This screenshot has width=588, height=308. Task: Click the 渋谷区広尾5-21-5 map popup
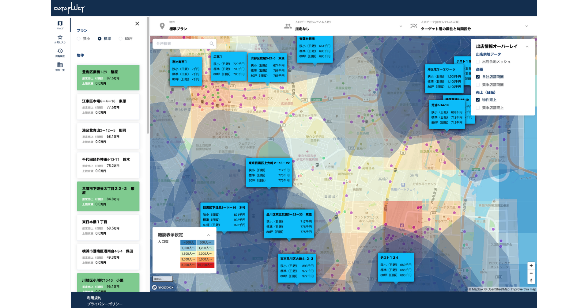click(x=267, y=67)
